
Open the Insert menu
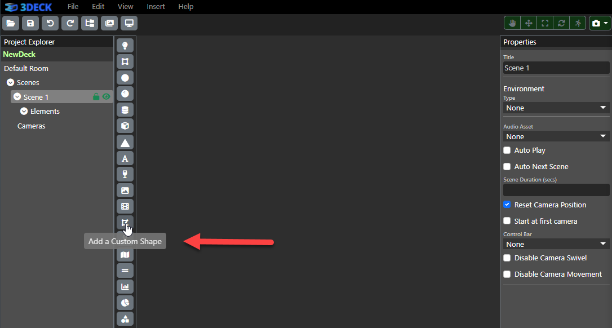[156, 7]
